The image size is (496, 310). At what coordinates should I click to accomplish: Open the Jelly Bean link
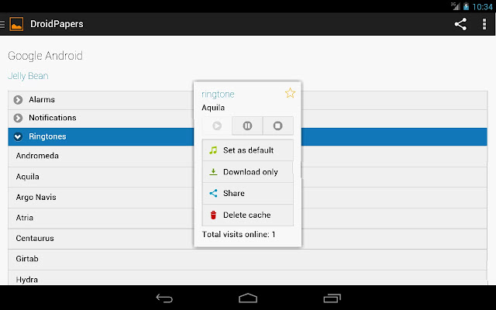pos(28,76)
